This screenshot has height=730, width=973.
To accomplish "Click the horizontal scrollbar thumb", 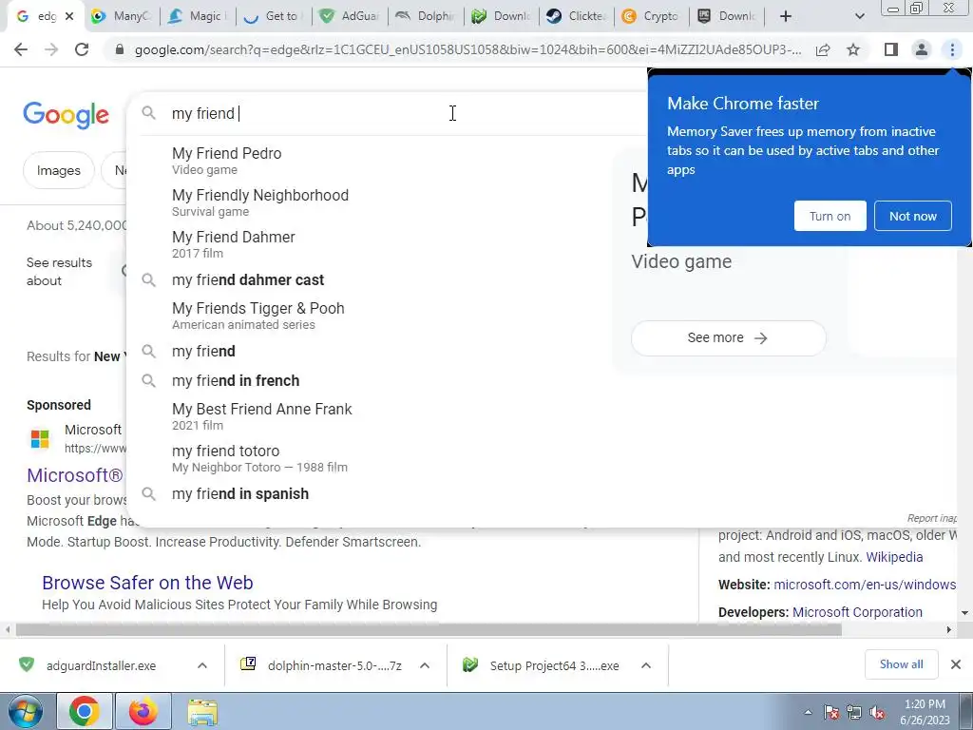I will point(429,629).
